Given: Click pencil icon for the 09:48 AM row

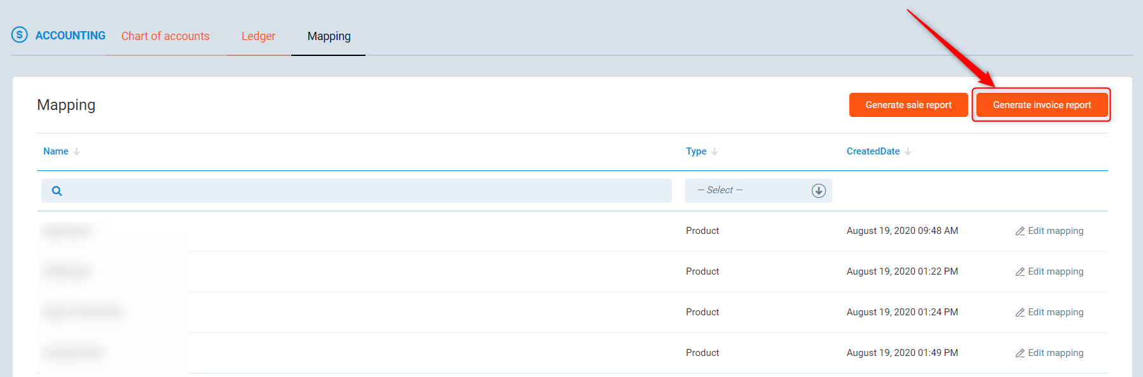Looking at the screenshot, I should pos(1020,231).
